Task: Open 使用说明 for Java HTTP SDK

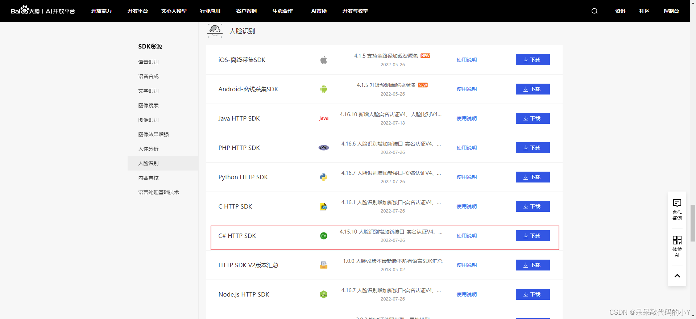Action: (467, 118)
